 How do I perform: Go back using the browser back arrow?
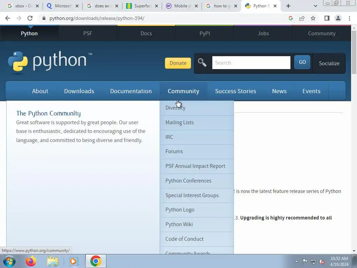coord(8,18)
